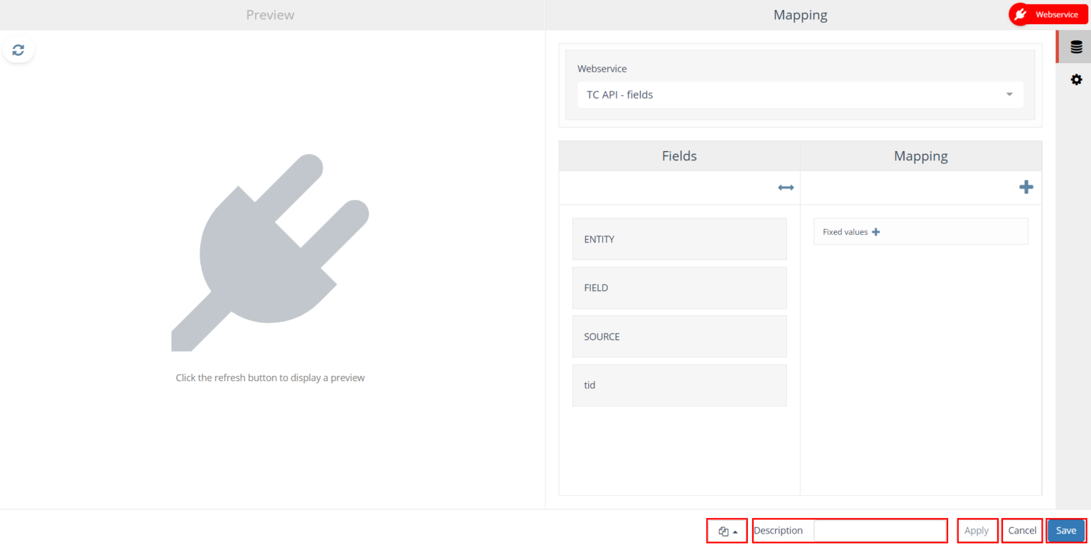Select the FIELD field item
The image size is (1091, 547).
coord(680,288)
